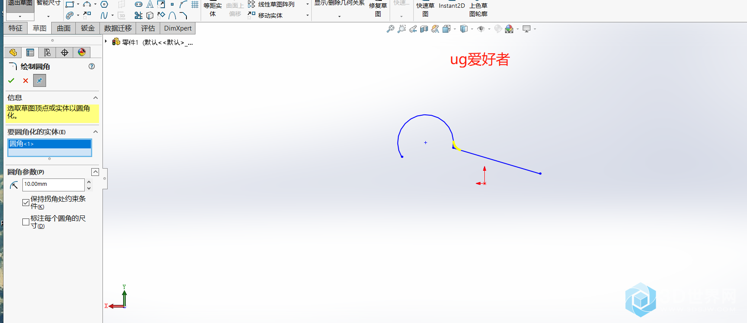Click the section view icon
Image resolution: width=747 pixels, height=323 pixels.
pyautogui.click(x=424, y=29)
